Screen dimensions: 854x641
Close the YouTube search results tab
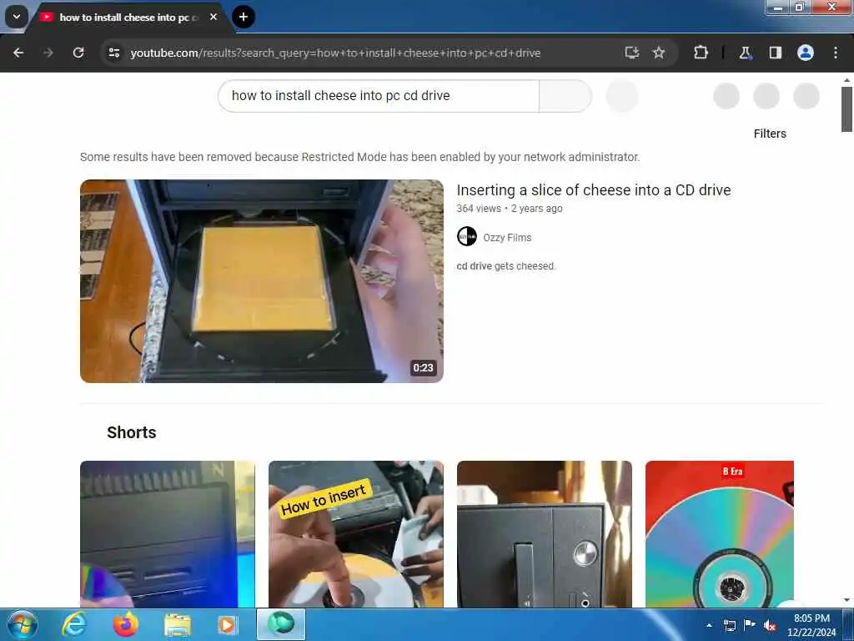click(213, 17)
